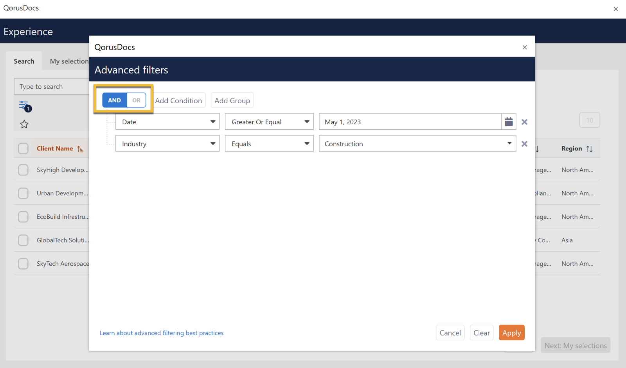Open the Greater Or Equal operator dropdown

pyautogui.click(x=269, y=121)
